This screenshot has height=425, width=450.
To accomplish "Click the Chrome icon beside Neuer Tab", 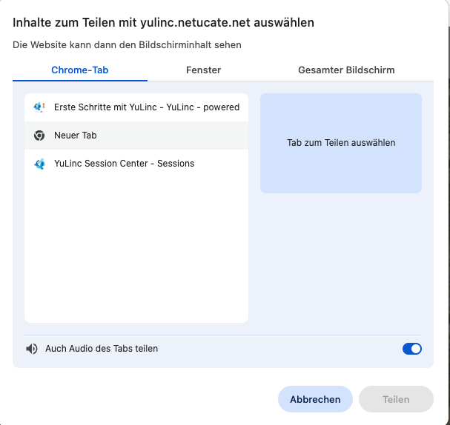I will [39, 135].
